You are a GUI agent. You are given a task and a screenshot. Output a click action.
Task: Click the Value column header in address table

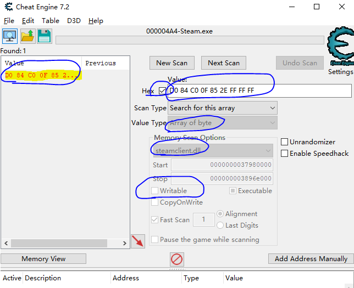pos(234,278)
